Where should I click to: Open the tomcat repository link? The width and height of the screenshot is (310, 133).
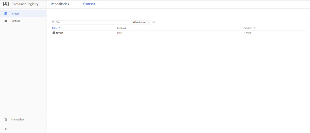[x=60, y=33]
